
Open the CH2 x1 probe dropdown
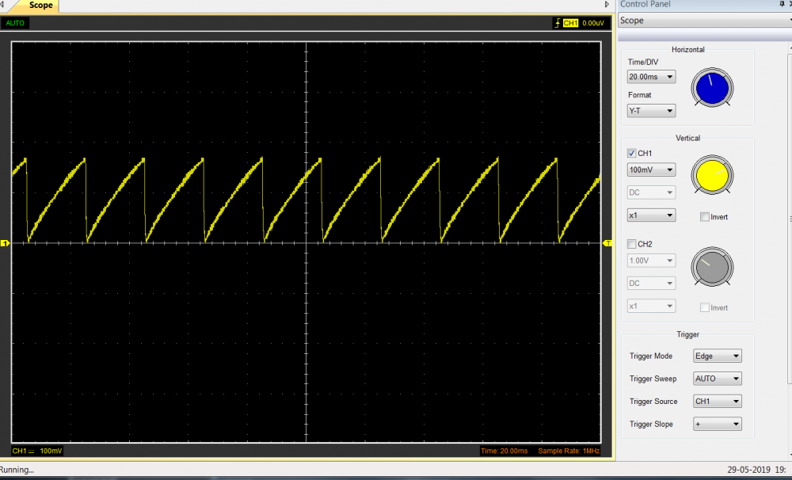pos(651,307)
